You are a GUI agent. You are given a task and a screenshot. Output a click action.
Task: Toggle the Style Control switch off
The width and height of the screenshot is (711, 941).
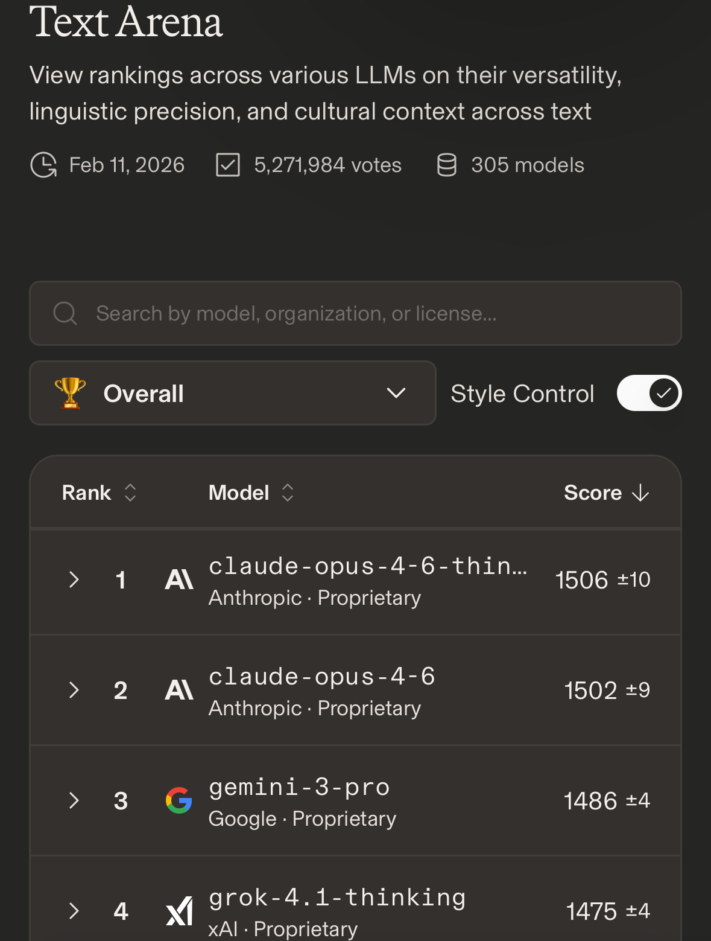click(x=649, y=394)
